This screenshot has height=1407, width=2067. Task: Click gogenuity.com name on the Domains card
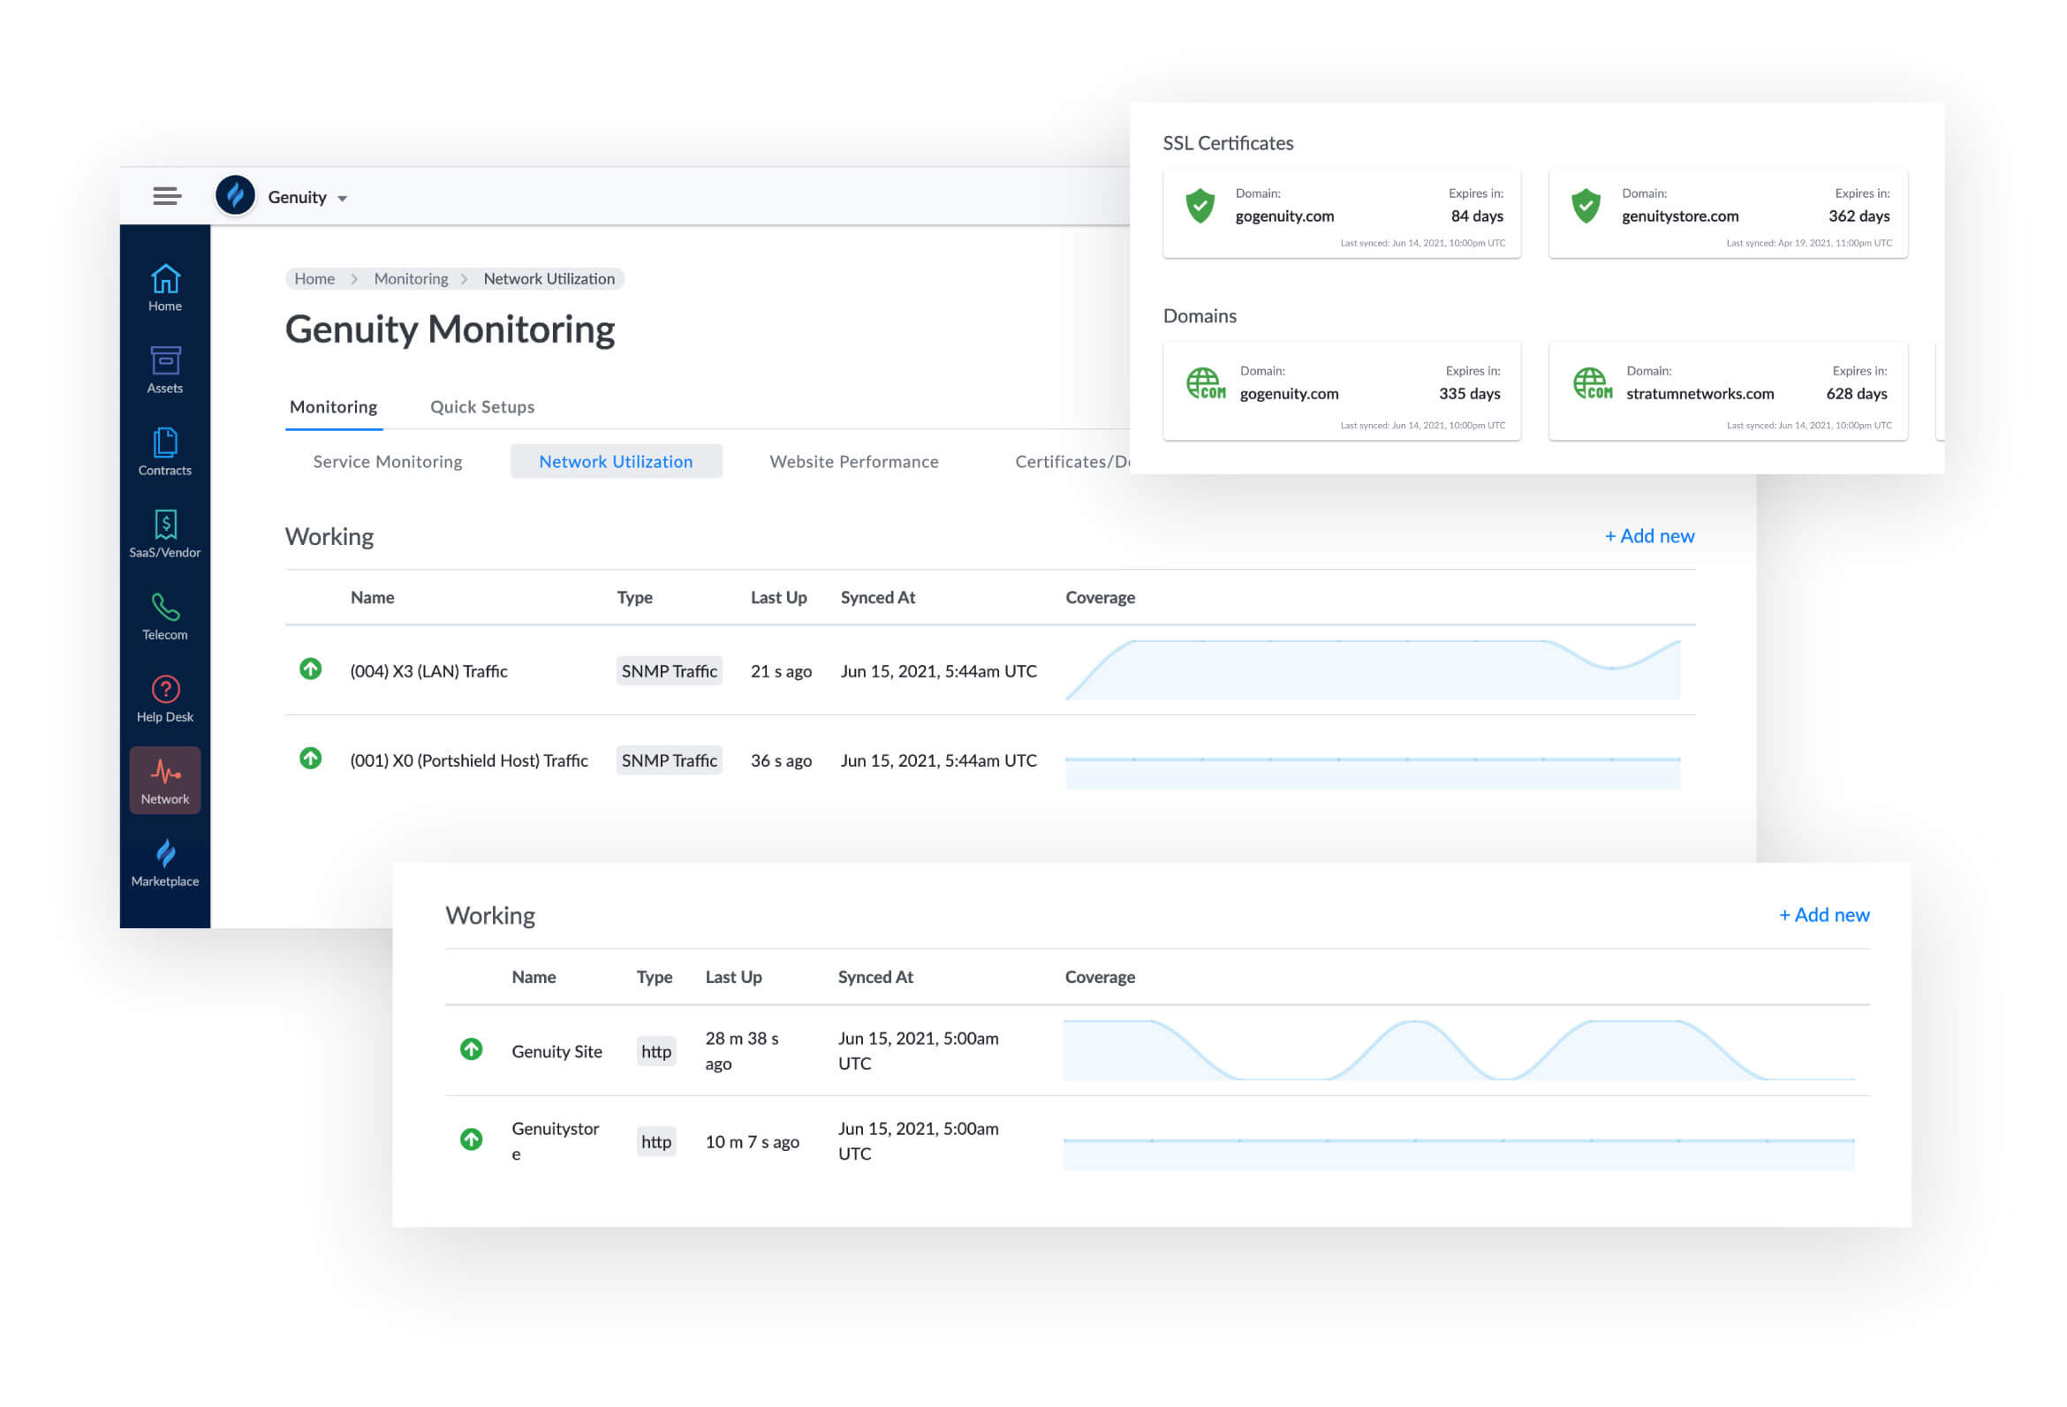tap(1289, 394)
